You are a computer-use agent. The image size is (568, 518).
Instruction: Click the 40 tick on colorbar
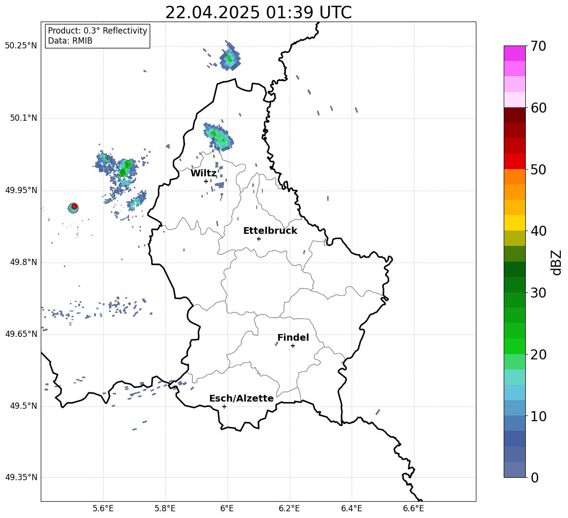[538, 231]
